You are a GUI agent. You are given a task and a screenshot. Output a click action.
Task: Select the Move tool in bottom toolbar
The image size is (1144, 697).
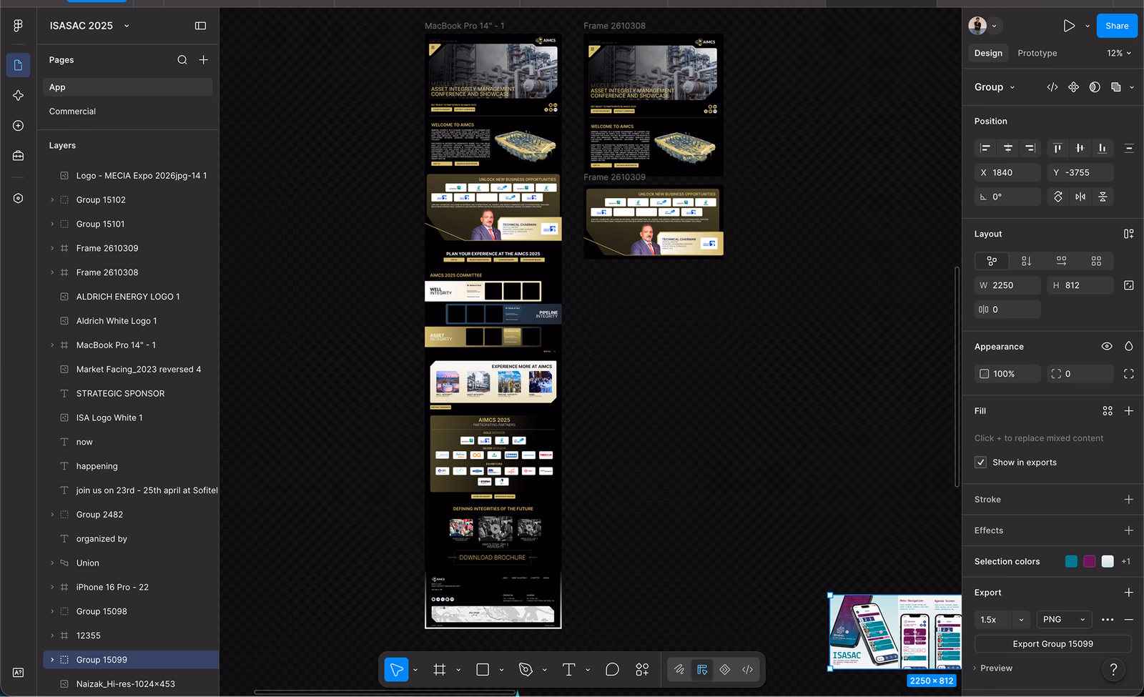pyautogui.click(x=396, y=670)
